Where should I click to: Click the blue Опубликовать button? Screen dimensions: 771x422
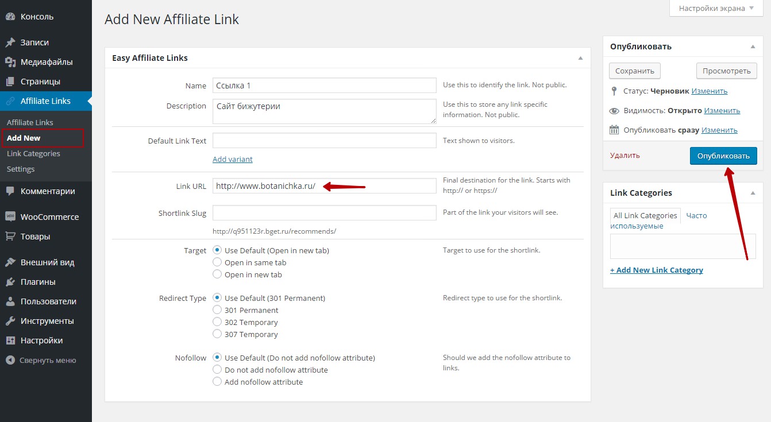(723, 156)
